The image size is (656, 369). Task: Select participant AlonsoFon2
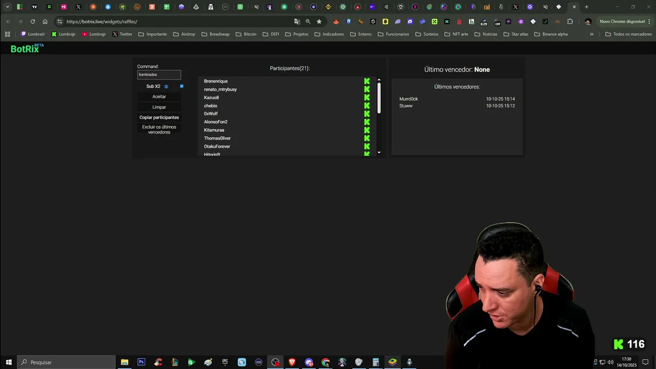pyautogui.click(x=216, y=122)
